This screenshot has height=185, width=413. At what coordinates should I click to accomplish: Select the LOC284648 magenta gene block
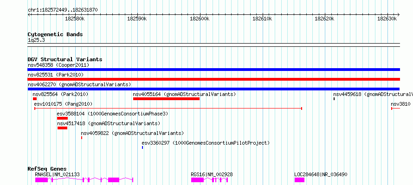[299, 180]
